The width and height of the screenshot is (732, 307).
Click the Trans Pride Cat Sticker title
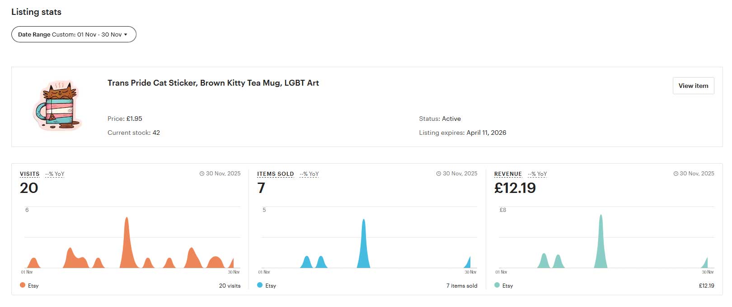213,83
